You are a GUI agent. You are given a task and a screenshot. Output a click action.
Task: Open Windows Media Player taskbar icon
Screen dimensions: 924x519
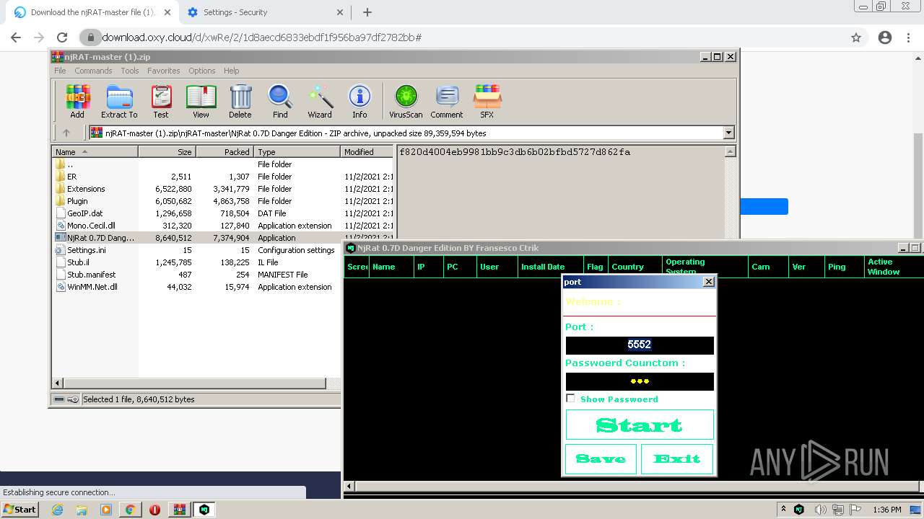[106, 510]
